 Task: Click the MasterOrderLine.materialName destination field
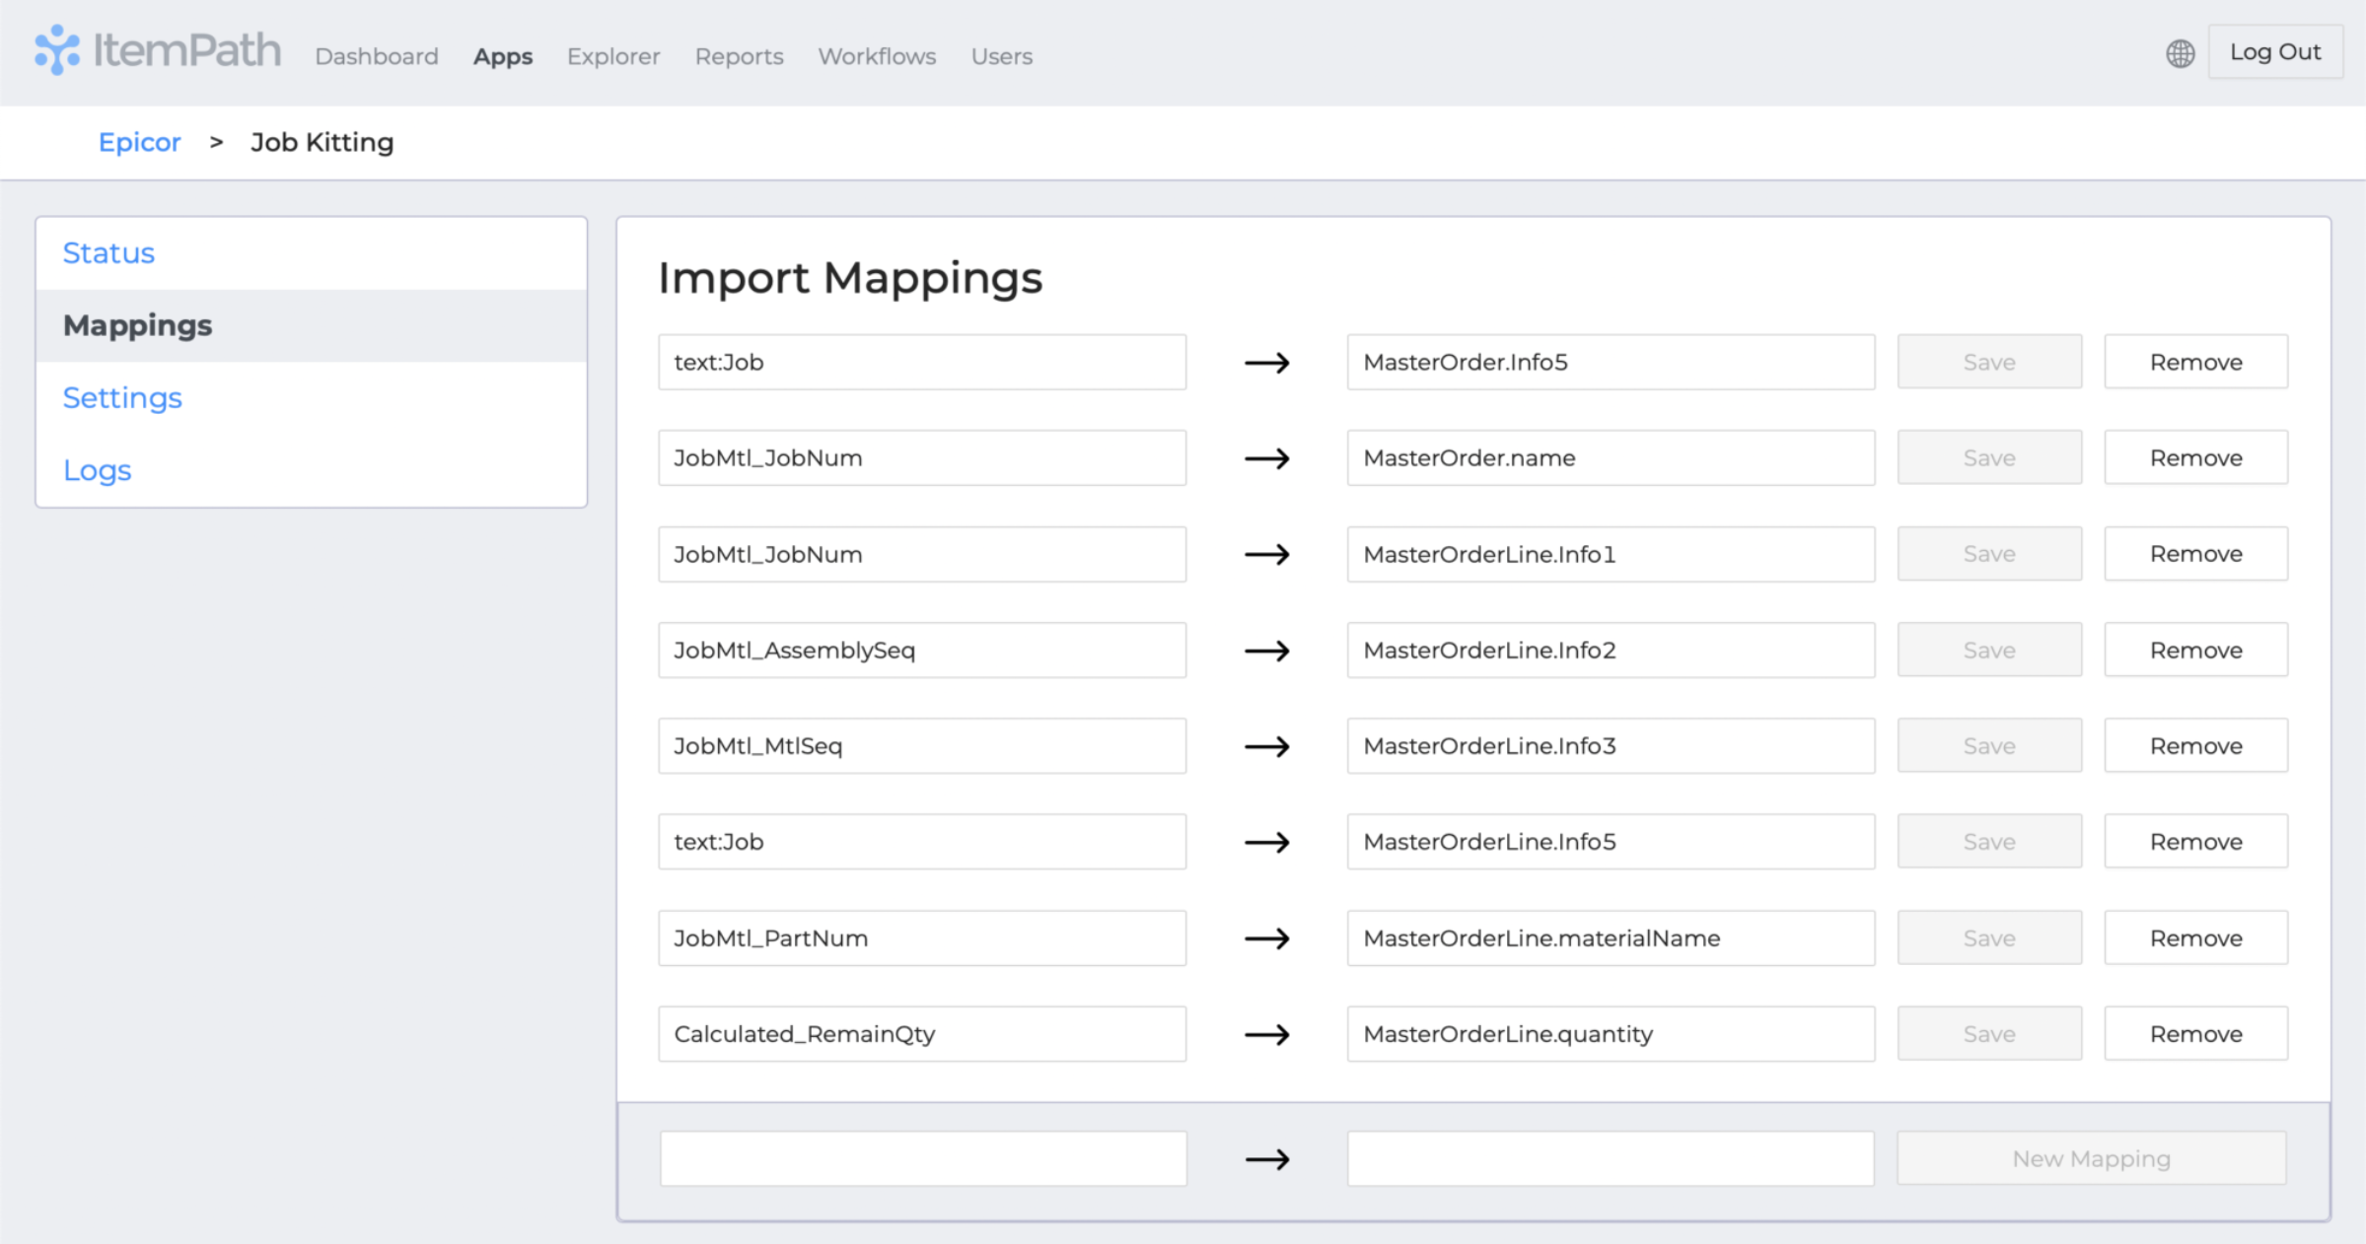click(x=1610, y=938)
